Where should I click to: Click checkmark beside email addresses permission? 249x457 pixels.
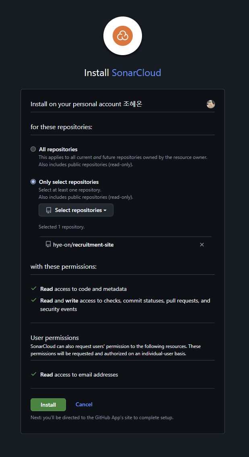(x=34, y=374)
